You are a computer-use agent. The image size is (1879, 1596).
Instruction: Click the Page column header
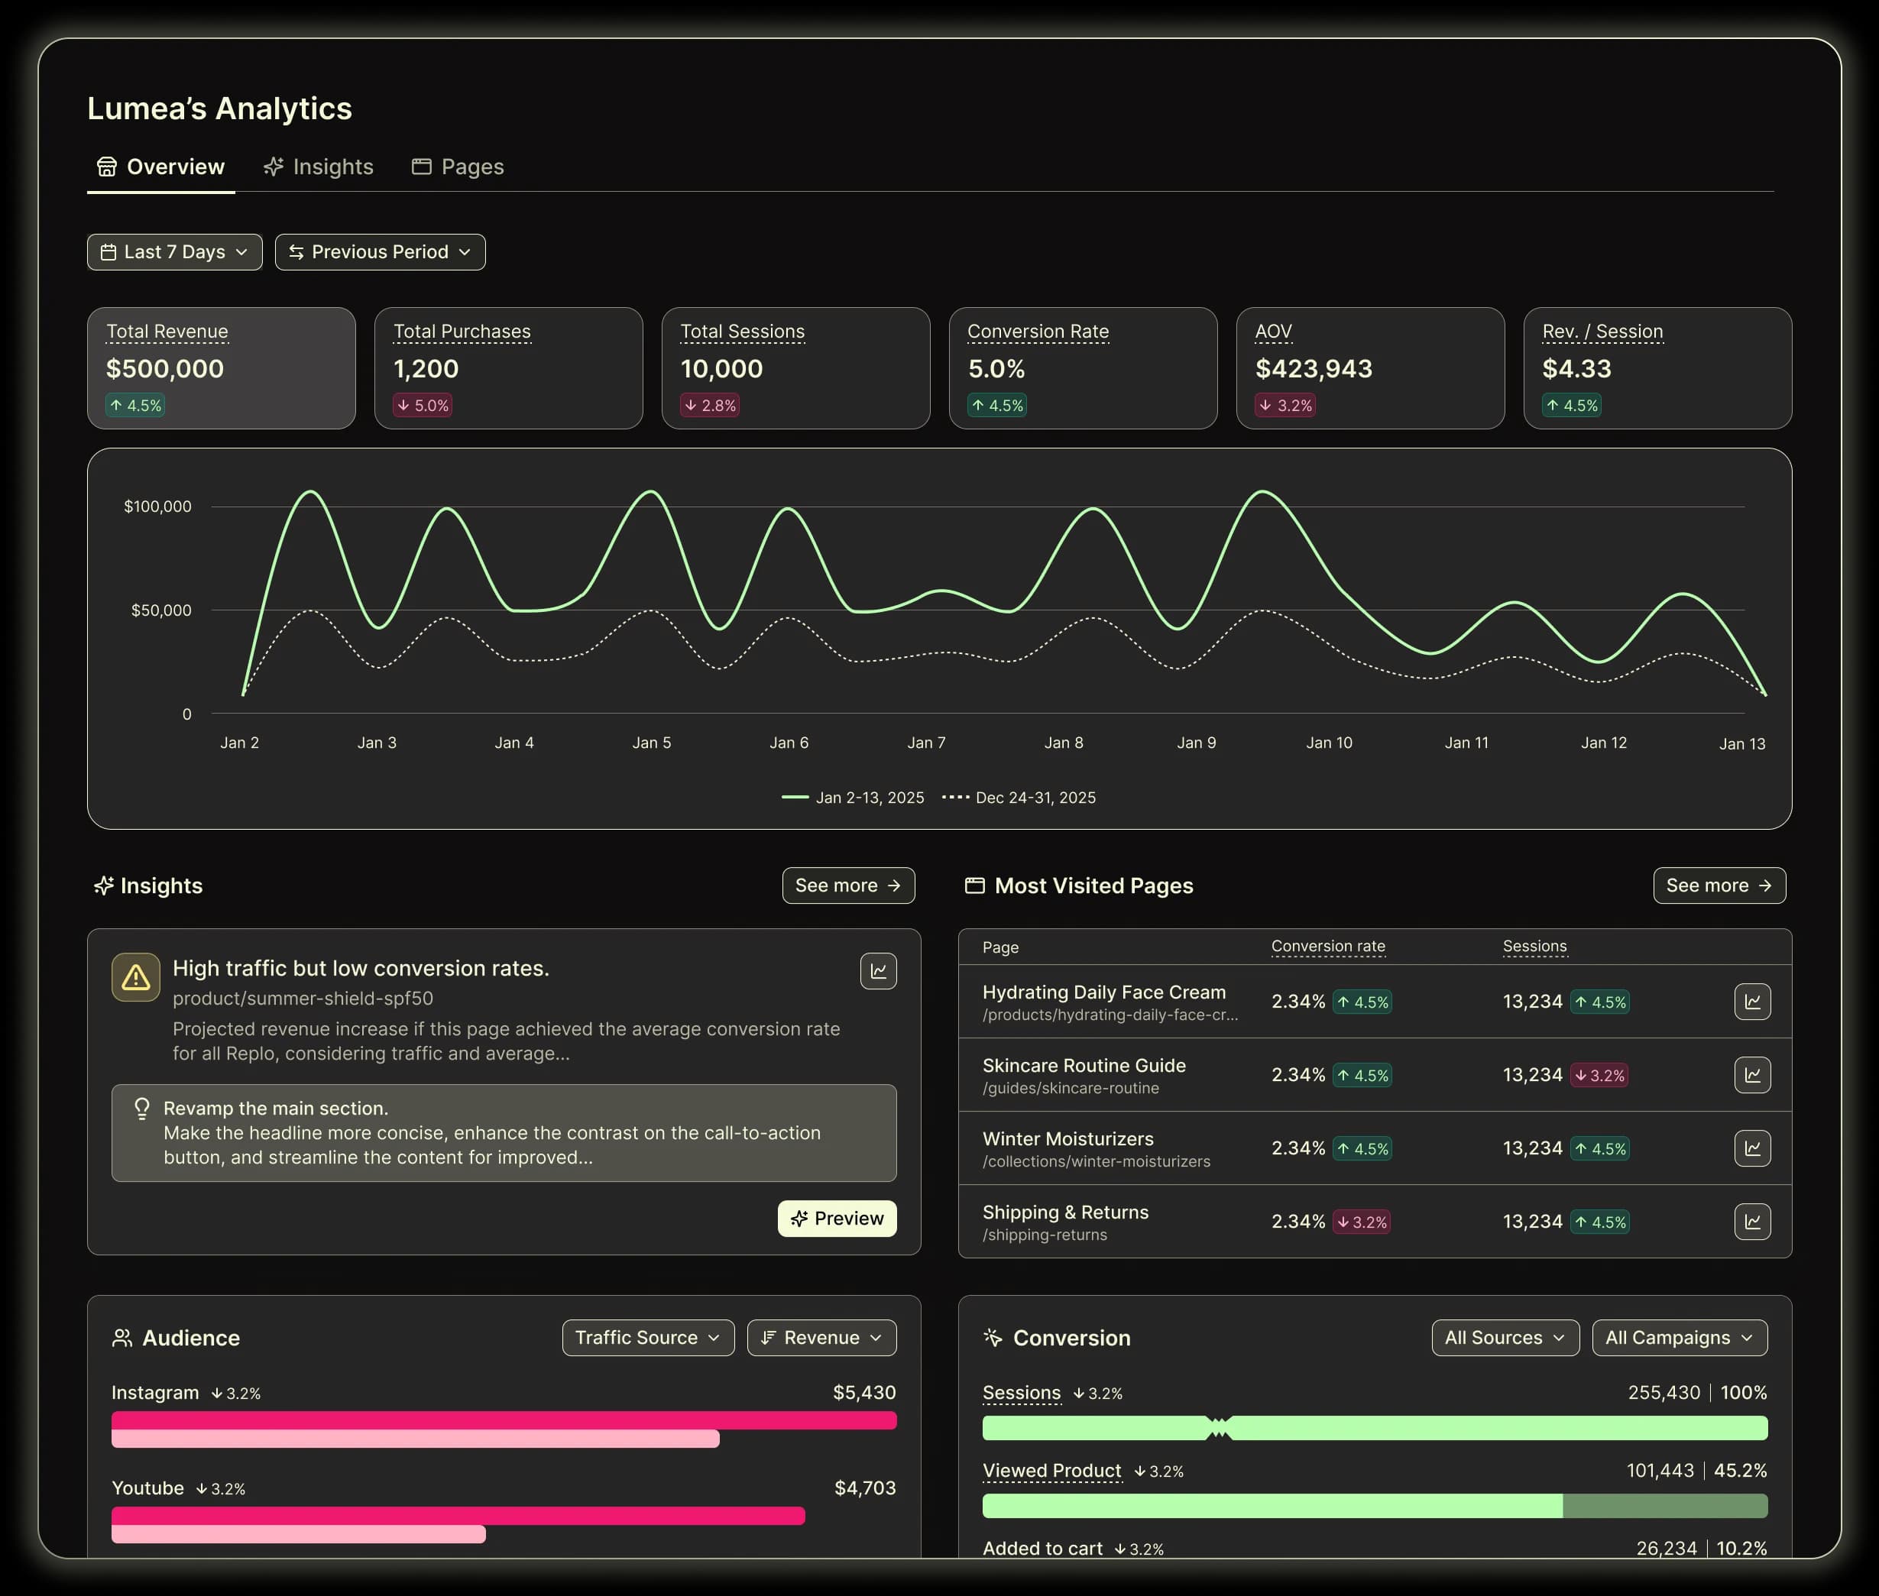[1000, 947]
